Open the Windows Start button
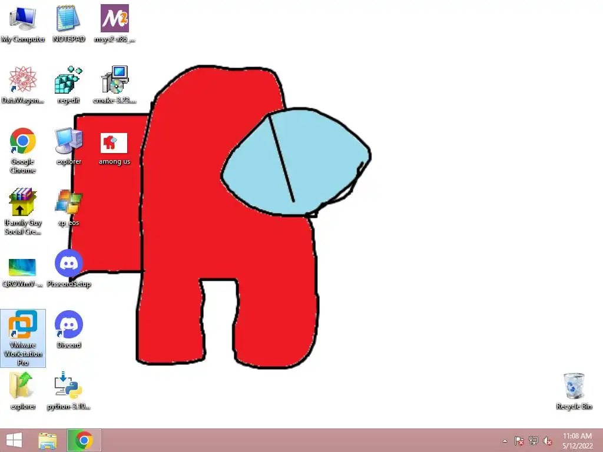Viewport: 603px width, 452px height. click(x=14, y=440)
